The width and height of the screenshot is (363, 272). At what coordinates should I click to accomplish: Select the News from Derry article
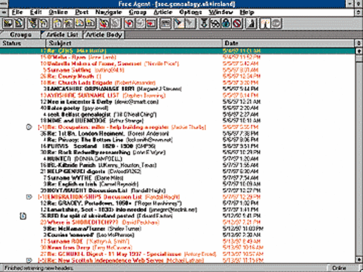point(178,248)
